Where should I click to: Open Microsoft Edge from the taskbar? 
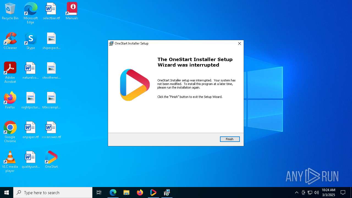pyautogui.click(x=113, y=193)
